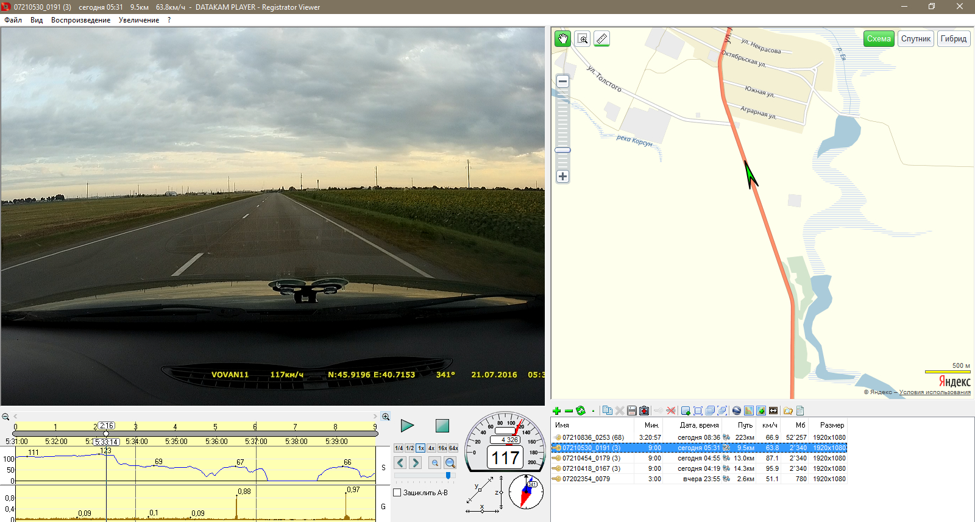The image size is (975, 522).
Task: Click the filmstrip icon in file toolbar
Action: 773,411
